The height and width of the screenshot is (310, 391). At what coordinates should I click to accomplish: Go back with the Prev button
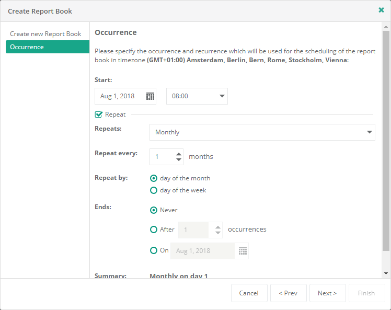click(288, 293)
